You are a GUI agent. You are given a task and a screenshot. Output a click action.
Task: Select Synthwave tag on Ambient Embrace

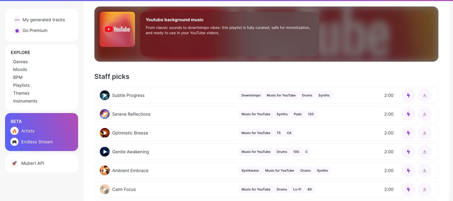click(250, 171)
